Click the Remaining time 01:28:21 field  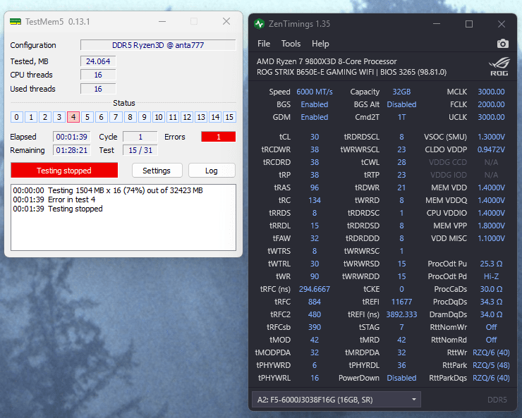click(71, 150)
